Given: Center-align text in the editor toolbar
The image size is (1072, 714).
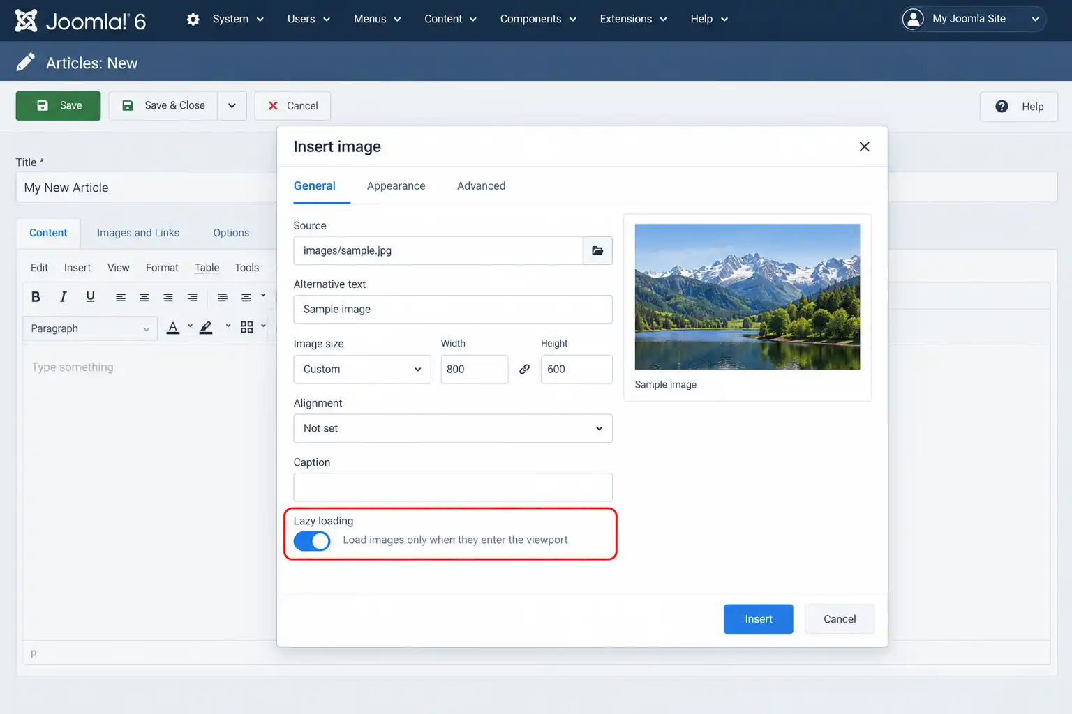Looking at the screenshot, I should [144, 298].
